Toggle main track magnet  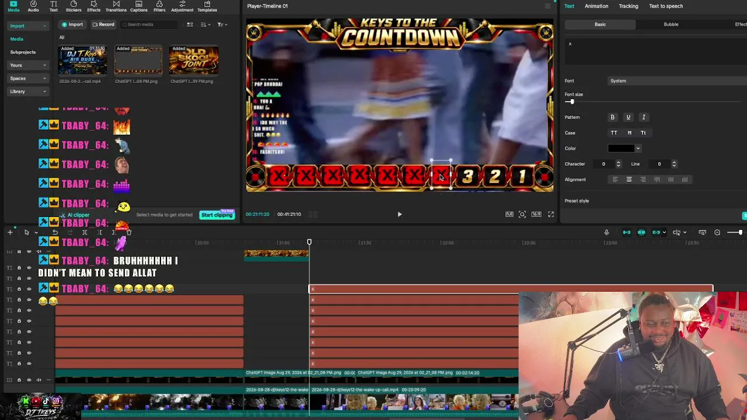pyautogui.click(x=626, y=232)
